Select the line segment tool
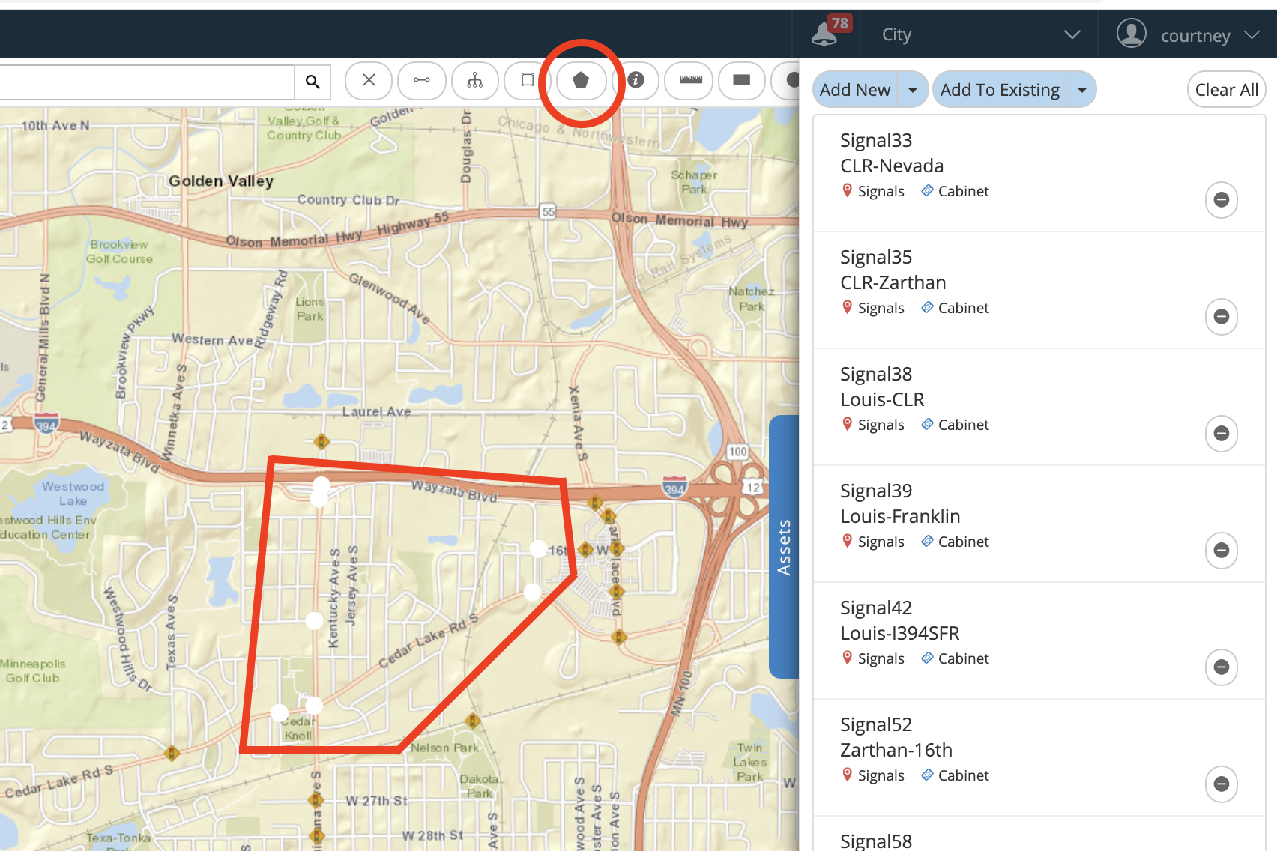1277x851 pixels. coord(422,80)
